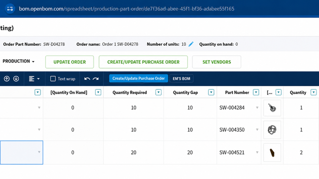Click the Quantity On Hand column header
319x179 pixels.
[x=69, y=92]
